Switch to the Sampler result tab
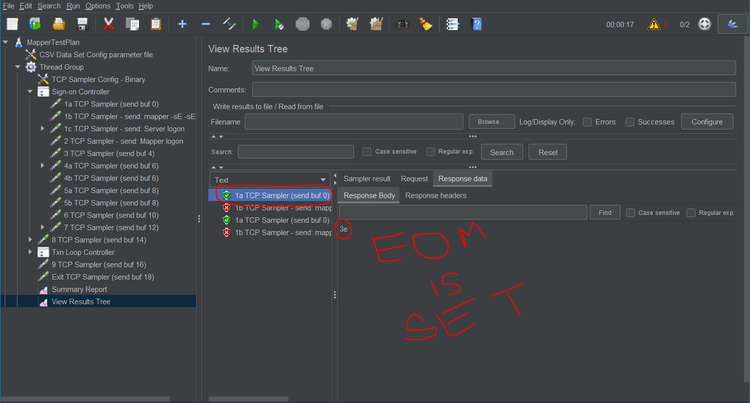The height and width of the screenshot is (403, 750). click(367, 178)
